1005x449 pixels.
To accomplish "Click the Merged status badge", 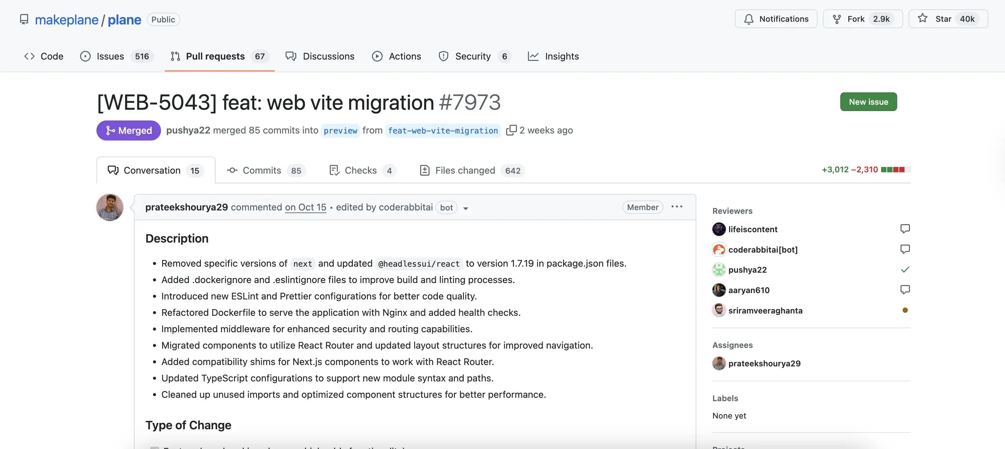I will pyautogui.click(x=128, y=130).
